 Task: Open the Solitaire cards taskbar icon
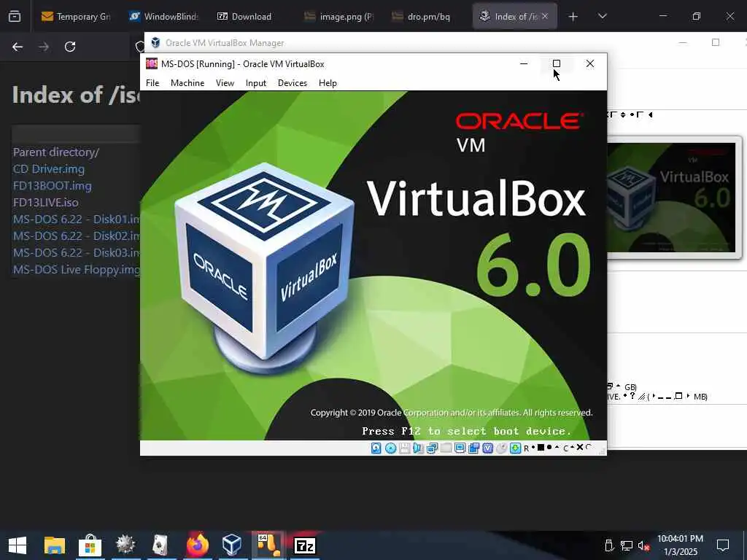(x=160, y=545)
